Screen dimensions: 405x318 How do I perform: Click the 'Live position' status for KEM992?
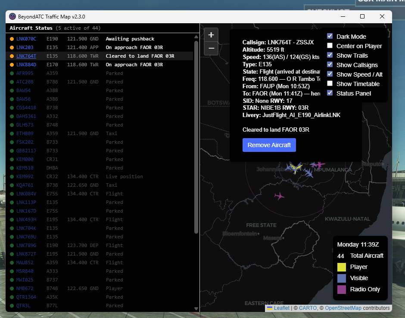pyautogui.click(x=124, y=176)
